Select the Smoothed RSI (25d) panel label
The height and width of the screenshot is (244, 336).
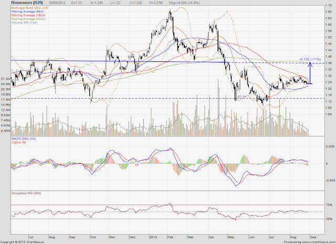26,193
